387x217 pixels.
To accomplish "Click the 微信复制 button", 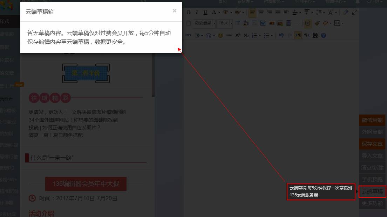I will point(372,120).
